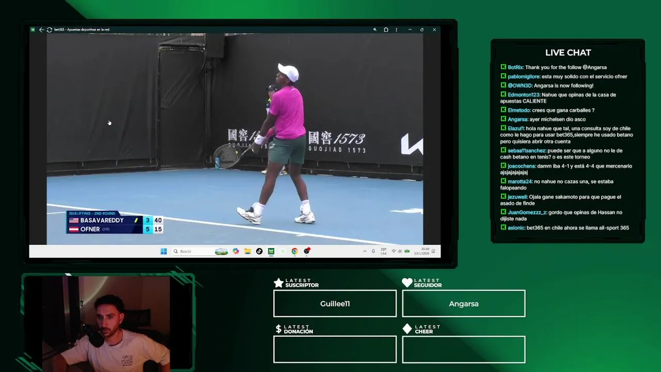The height and width of the screenshot is (372, 661).
Task: Click the OFNER name on the scoreboard
Action: [90, 229]
